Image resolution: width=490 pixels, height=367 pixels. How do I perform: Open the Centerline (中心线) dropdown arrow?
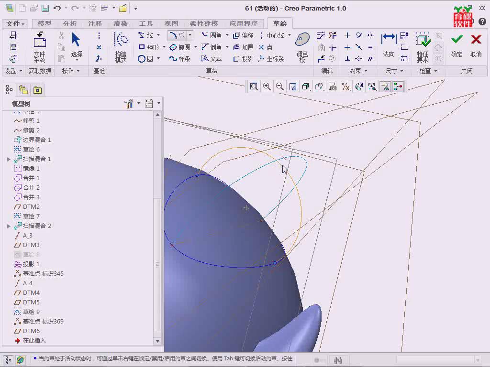tap(290, 35)
